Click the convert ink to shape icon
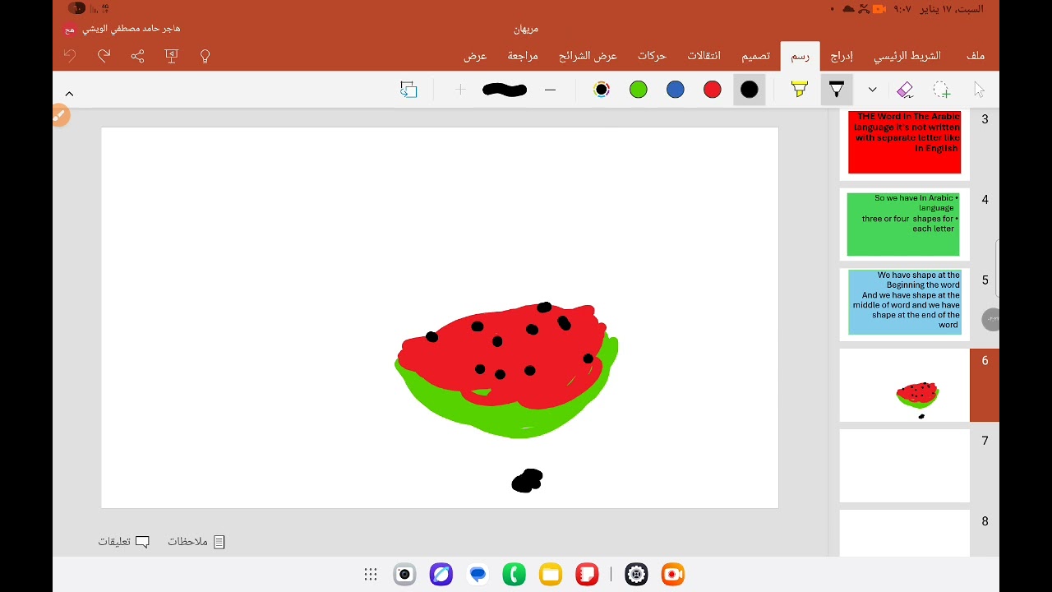The width and height of the screenshot is (1052, 592). coord(408,90)
